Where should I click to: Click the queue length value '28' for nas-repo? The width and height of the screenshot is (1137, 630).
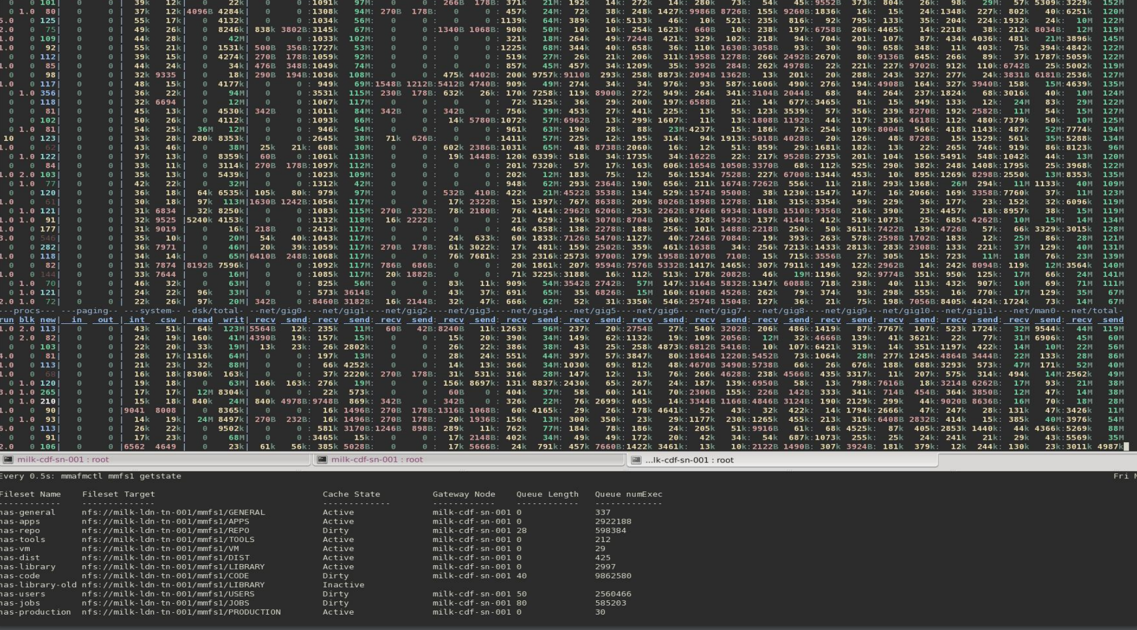(x=522, y=531)
